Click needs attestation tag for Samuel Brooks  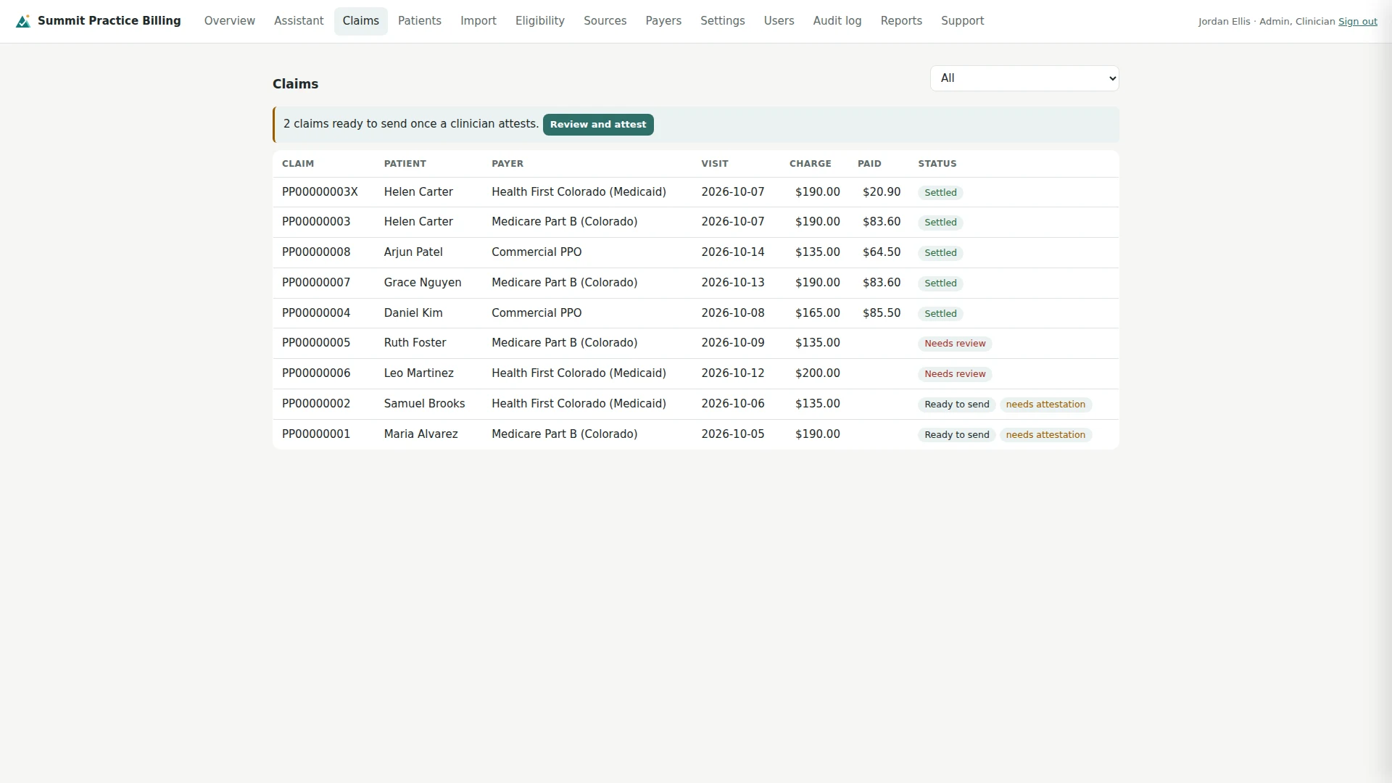click(1045, 405)
